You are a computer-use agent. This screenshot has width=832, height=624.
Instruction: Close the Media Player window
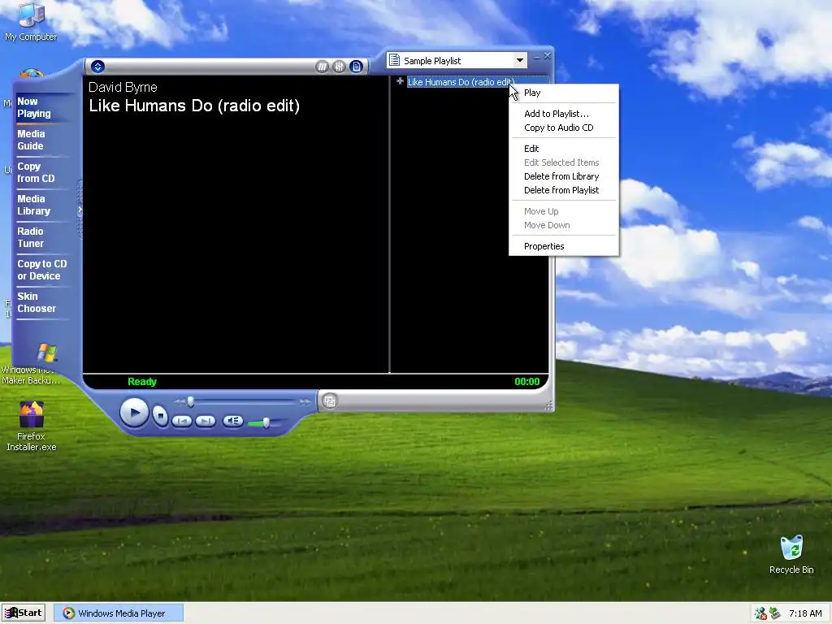548,55
